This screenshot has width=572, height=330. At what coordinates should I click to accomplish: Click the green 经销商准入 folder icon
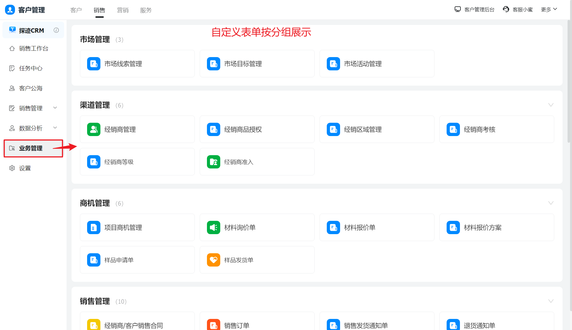click(214, 162)
